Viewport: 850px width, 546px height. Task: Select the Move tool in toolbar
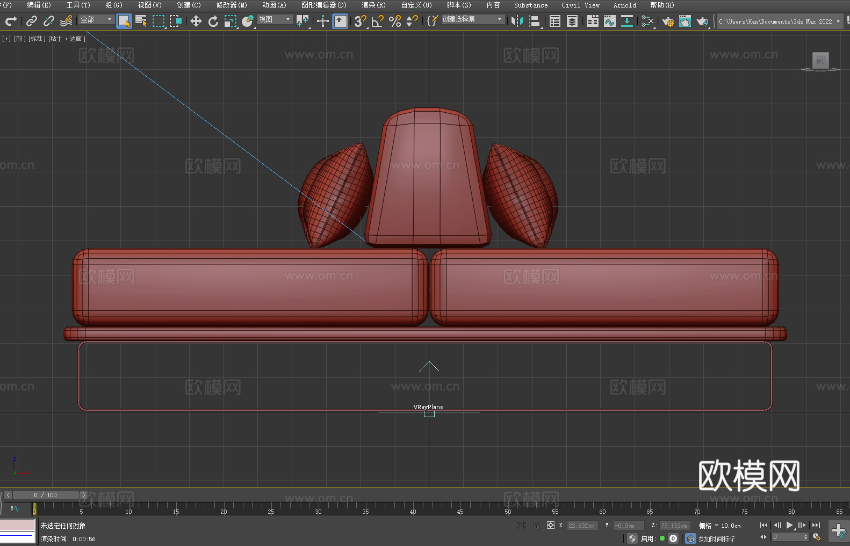coord(196,21)
